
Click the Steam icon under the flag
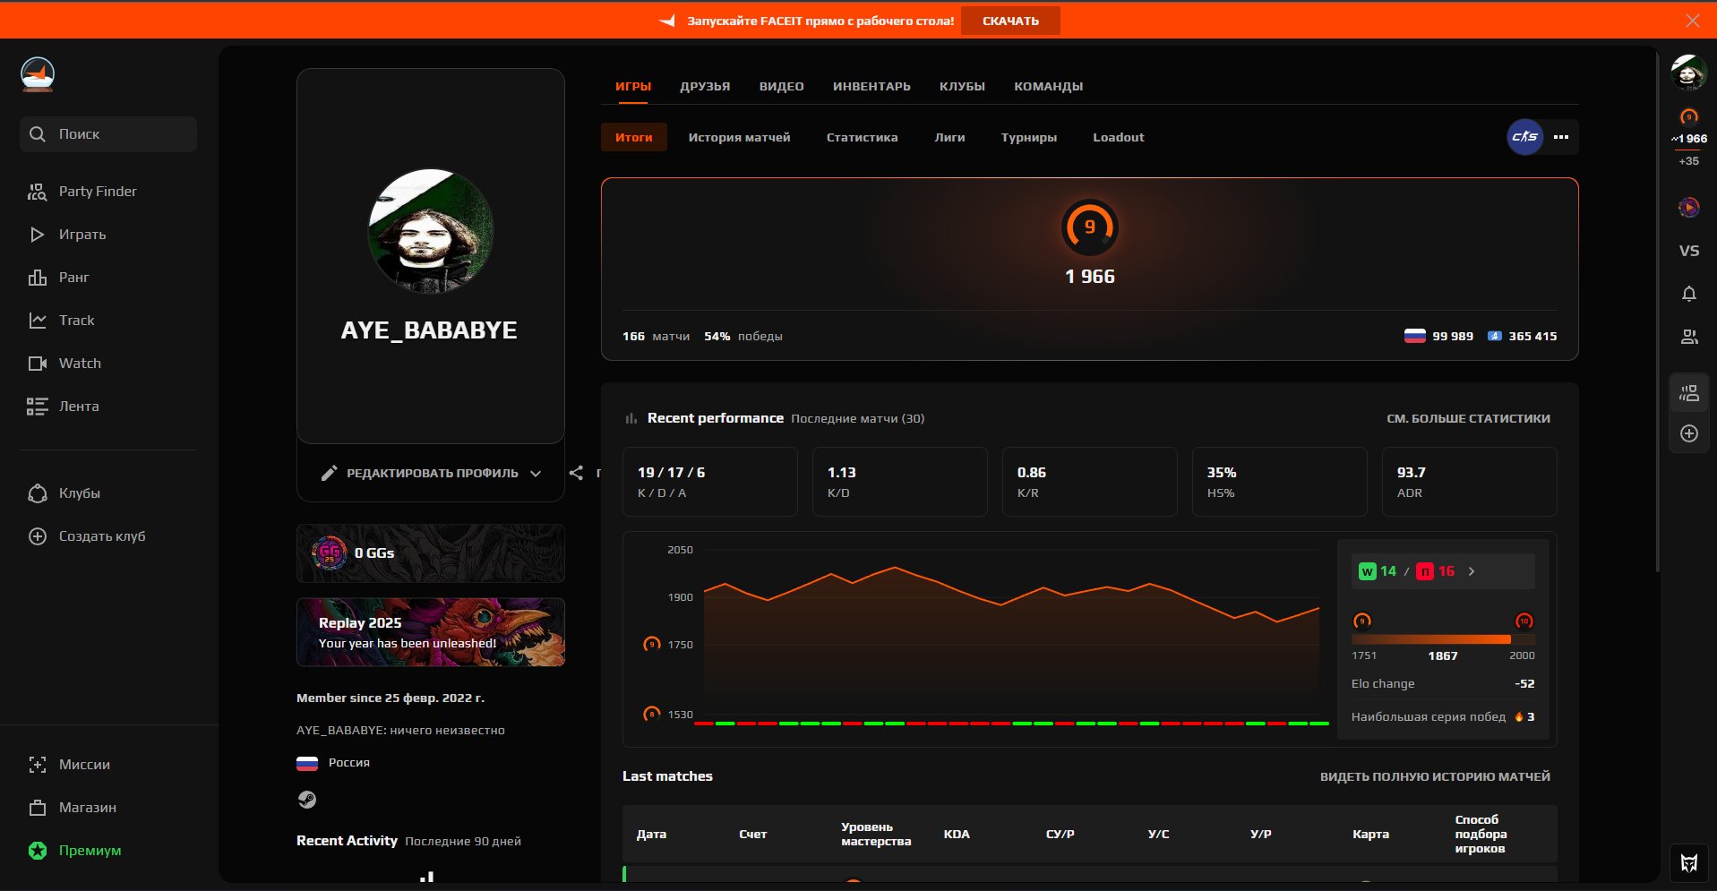[306, 800]
